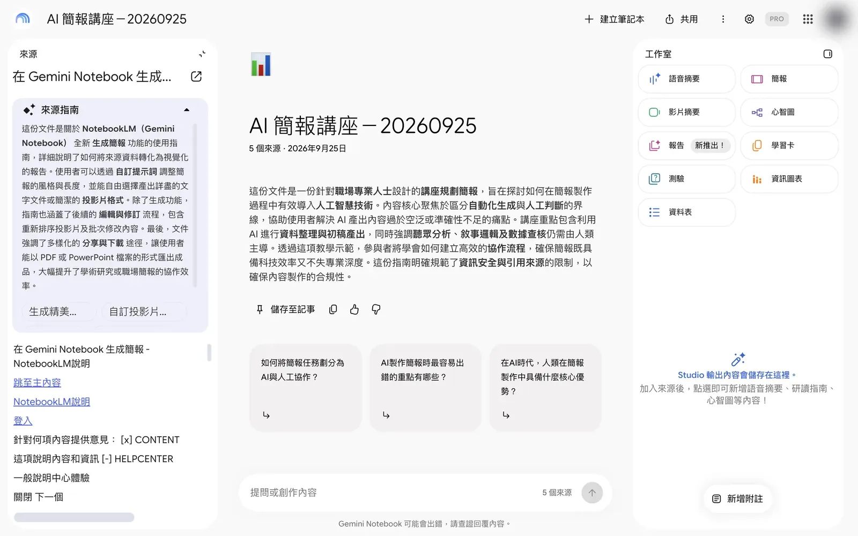Click the 5 個來源 selector in chat box

point(557,493)
